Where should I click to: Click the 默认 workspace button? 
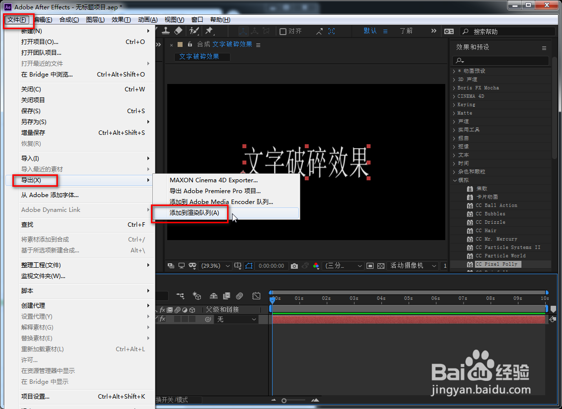pos(370,30)
